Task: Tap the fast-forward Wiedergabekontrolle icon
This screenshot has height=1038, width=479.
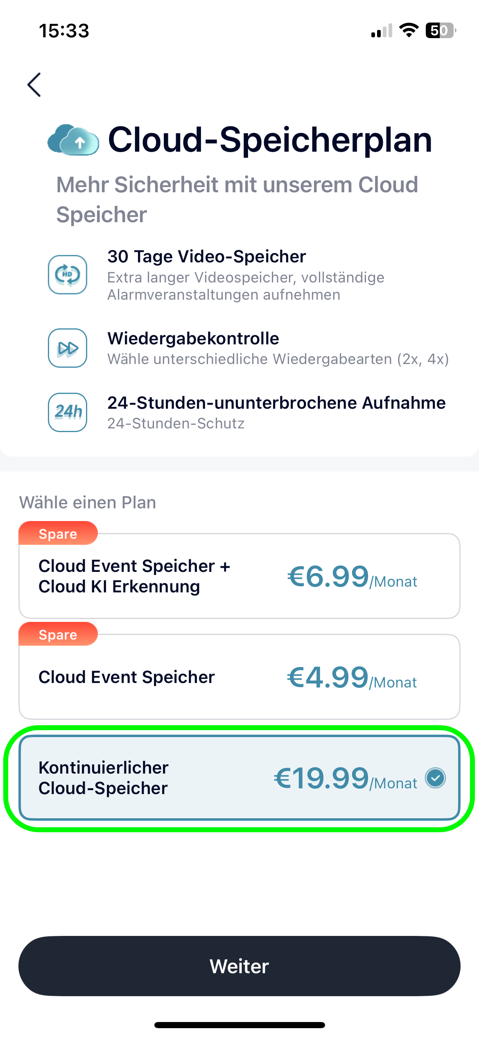Action: tap(68, 348)
